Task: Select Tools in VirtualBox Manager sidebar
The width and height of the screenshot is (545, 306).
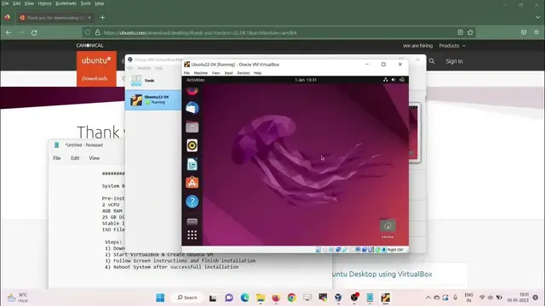Action: pyautogui.click(x=153, y=81)
